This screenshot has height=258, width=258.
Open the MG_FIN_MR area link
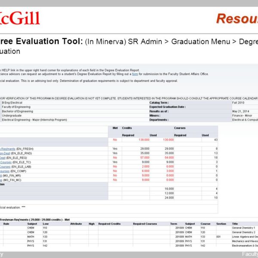2,175
